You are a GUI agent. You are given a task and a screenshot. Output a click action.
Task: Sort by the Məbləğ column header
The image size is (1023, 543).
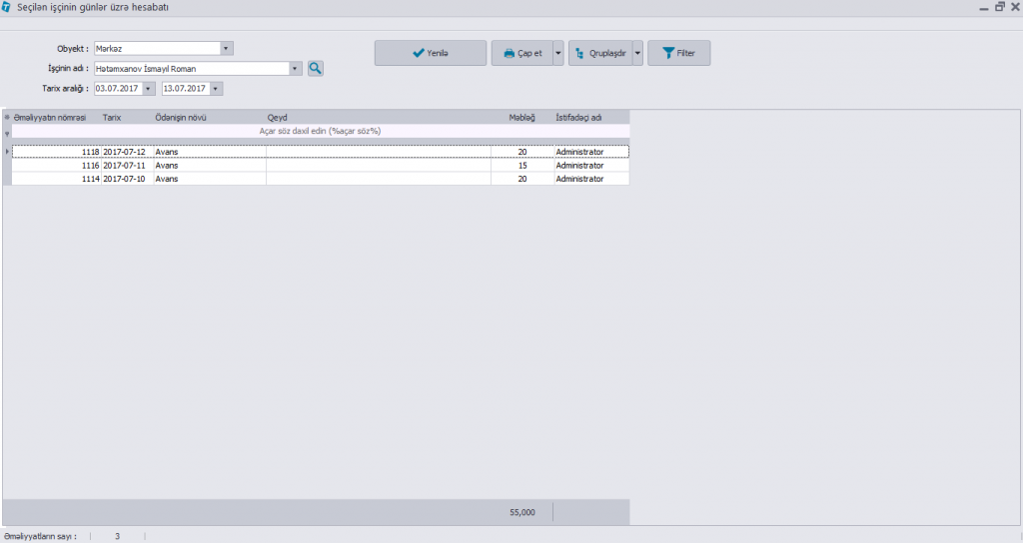(521, 117)
